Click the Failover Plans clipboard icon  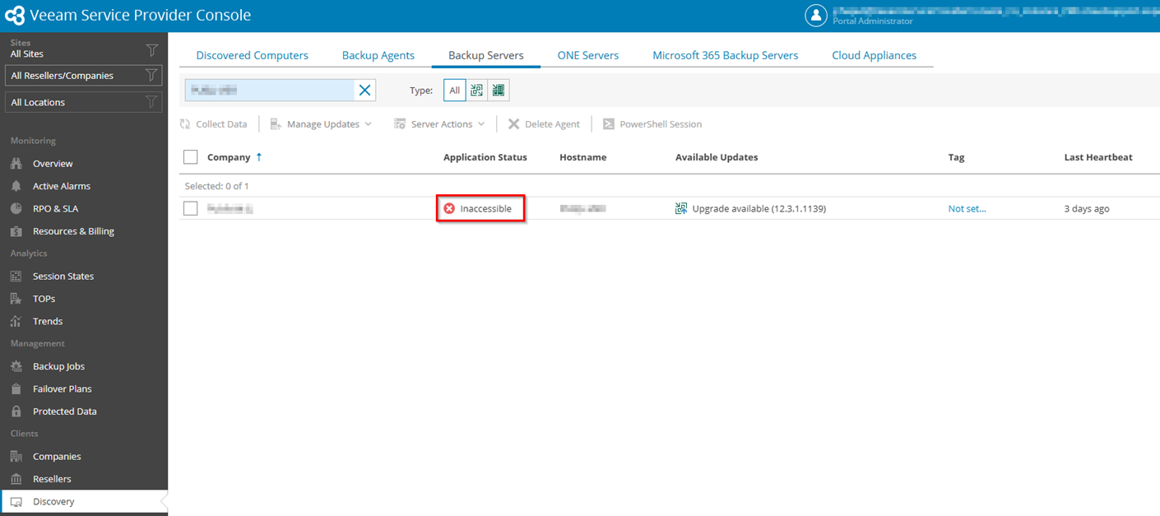[x=16, y=388]
